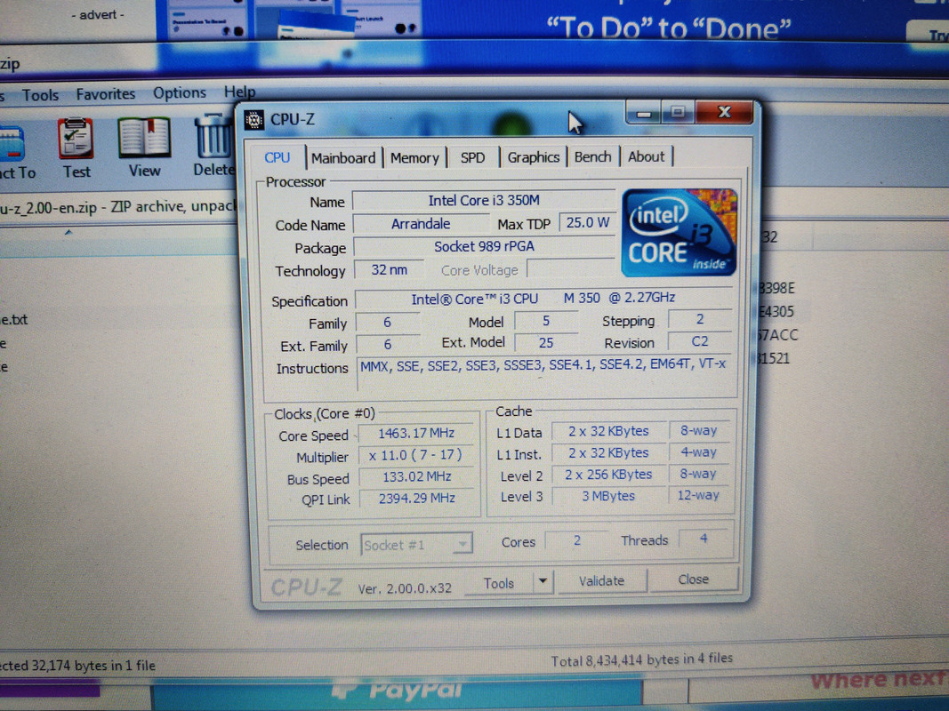Open the Options menu in archive window
949x711 pixels.
(179, 93)
